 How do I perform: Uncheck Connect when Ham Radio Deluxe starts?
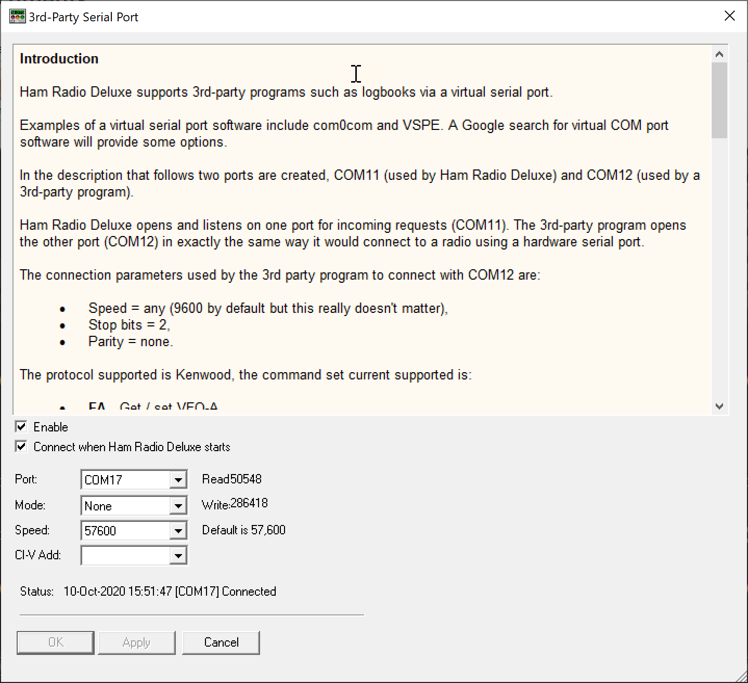pos(21,446)
